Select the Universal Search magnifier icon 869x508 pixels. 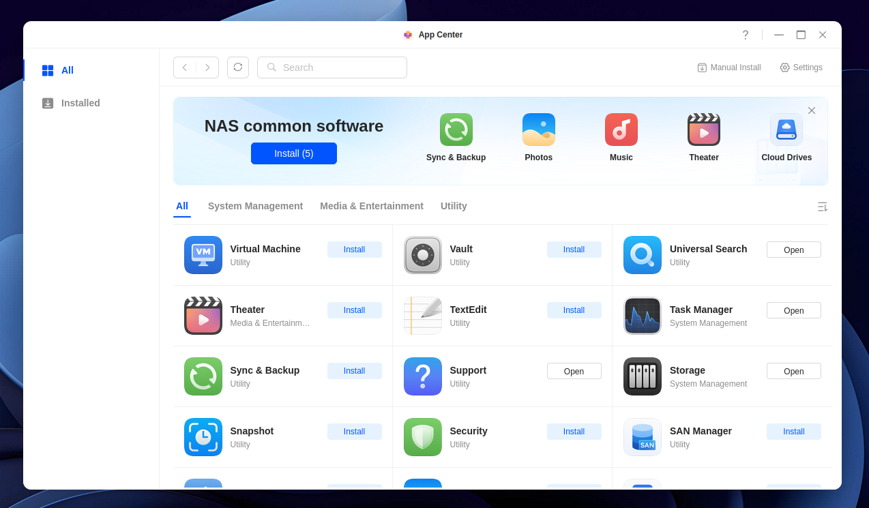pyautogui.click(x=642, y=255)
